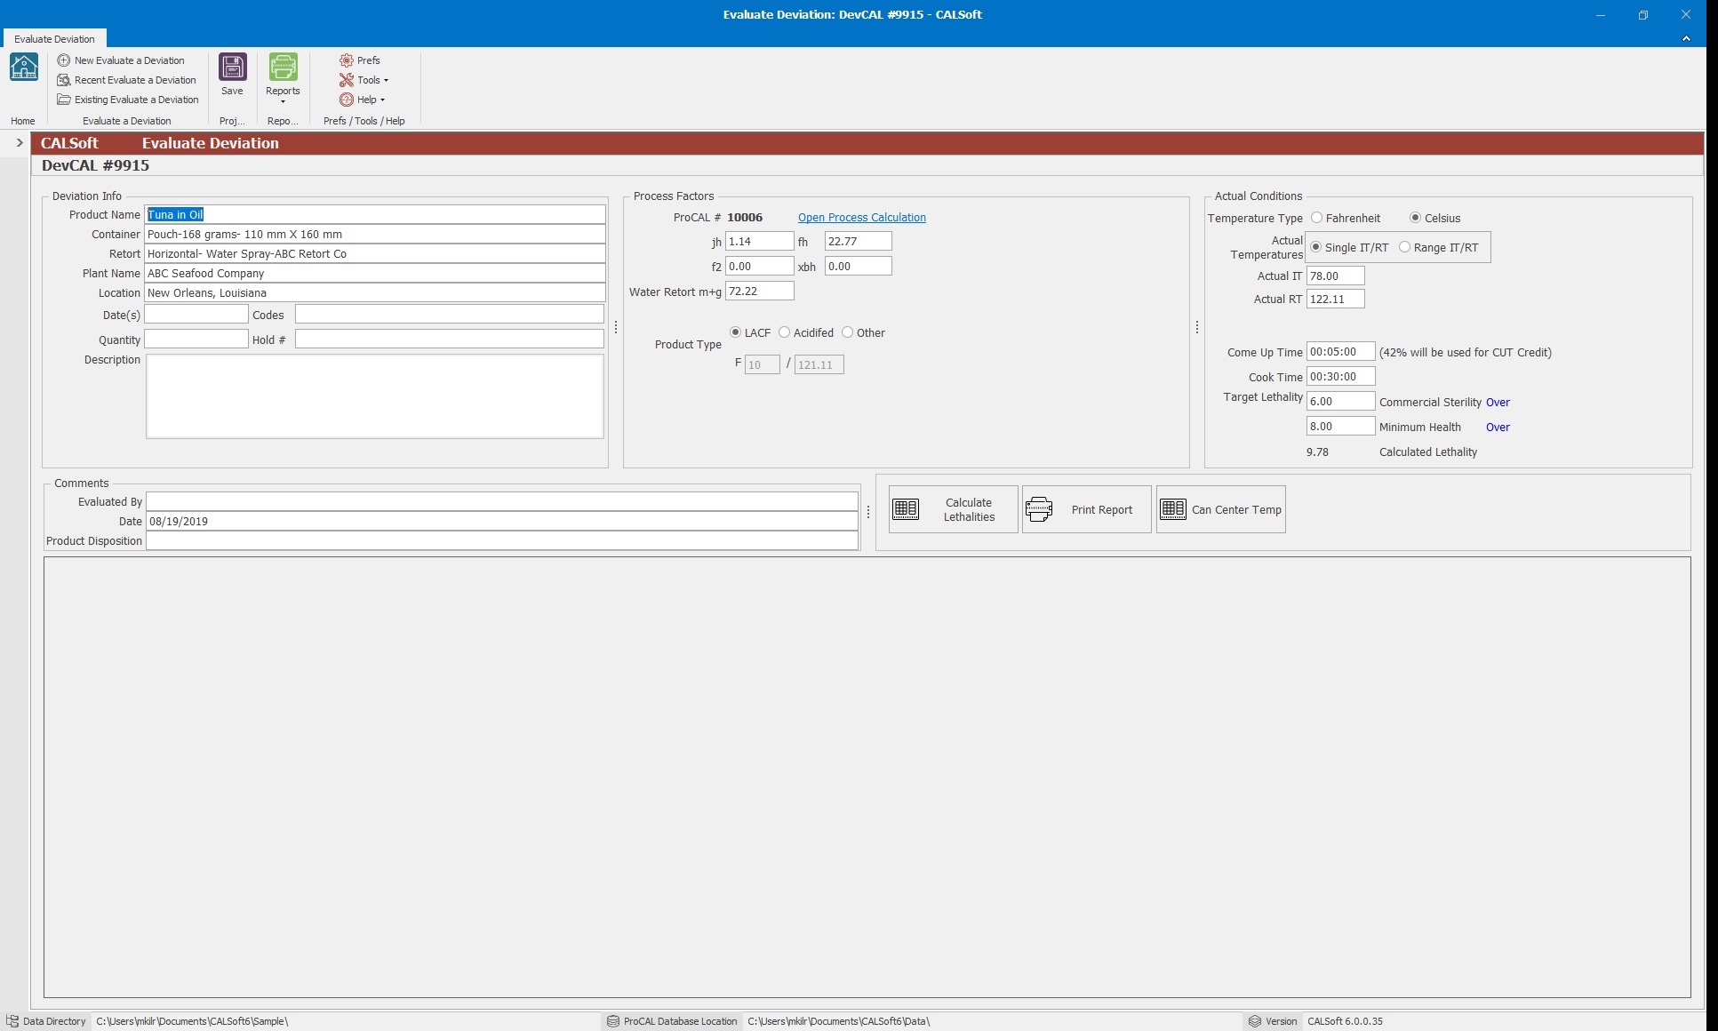Switch to the Evaluate Deviation tab
The width and height of the screenshot is (1718, 1031).
tap(54, 38)
